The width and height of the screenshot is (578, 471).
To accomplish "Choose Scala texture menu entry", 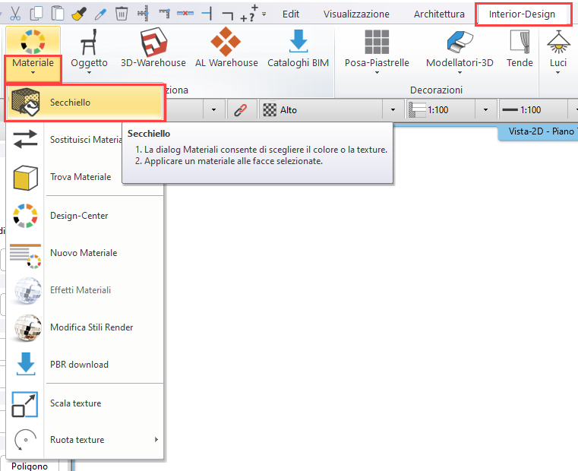I will [x=86, y=403].
